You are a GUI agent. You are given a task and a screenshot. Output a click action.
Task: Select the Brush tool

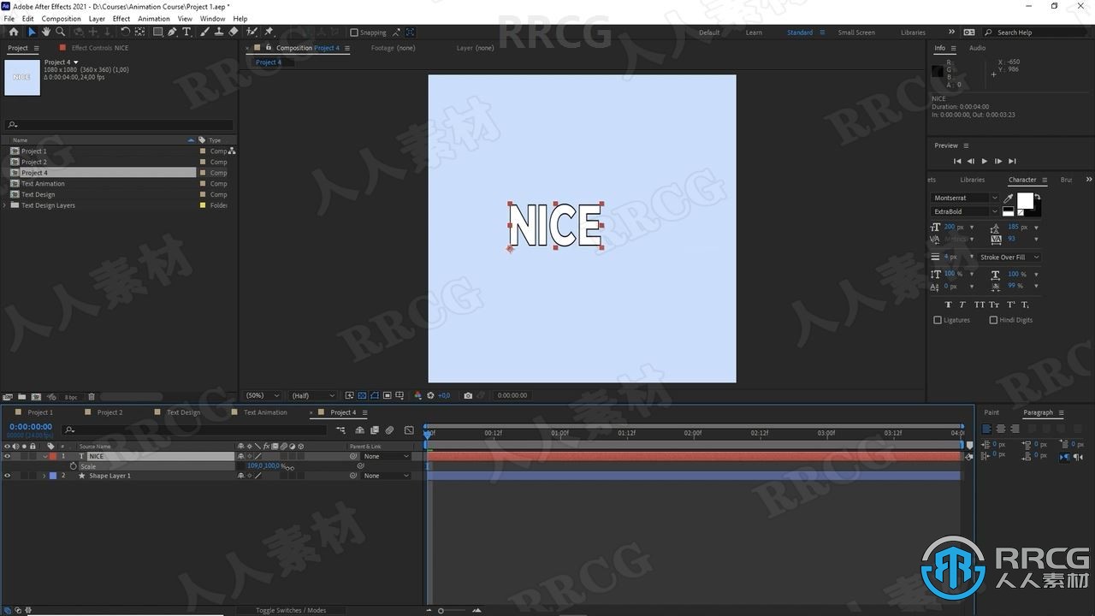[204, 32]
